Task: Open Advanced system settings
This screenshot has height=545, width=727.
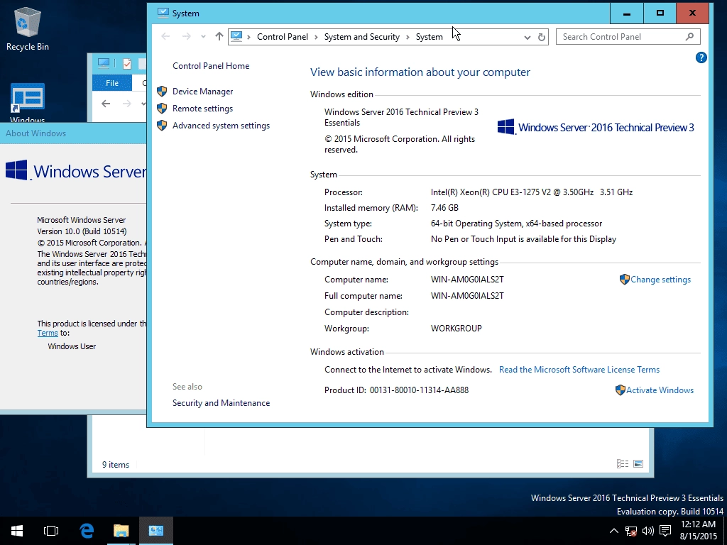Action: click(x=221, y=126)
